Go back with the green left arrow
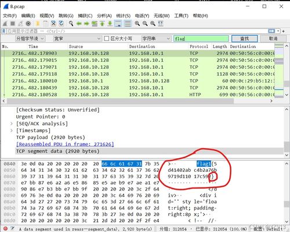290x232 pixels. (x=79, y=24)
